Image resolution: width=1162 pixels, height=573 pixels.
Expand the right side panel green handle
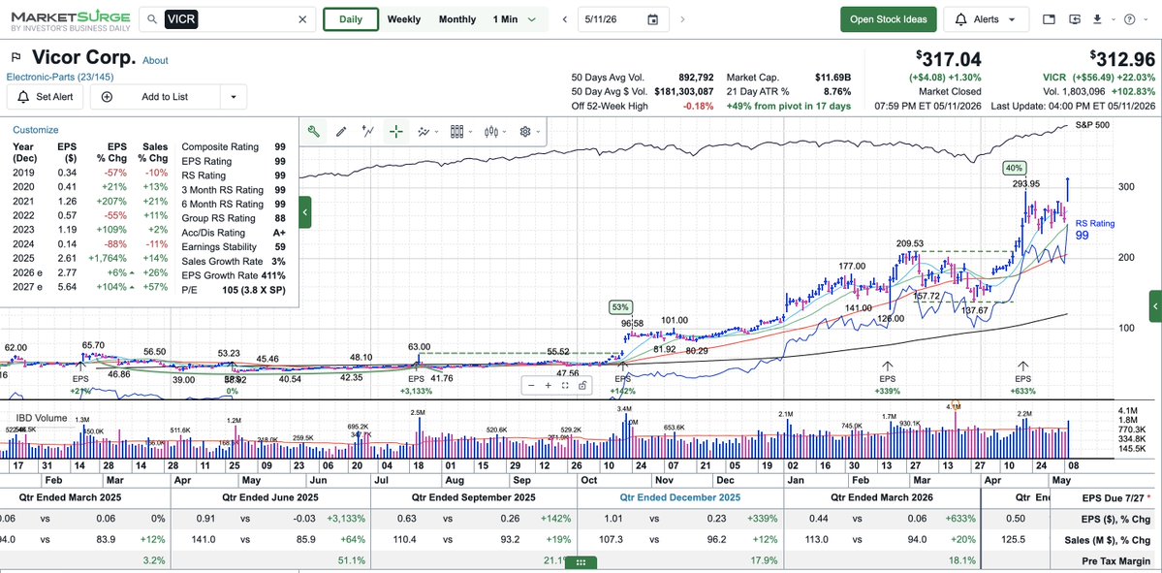coord(1155,306)
